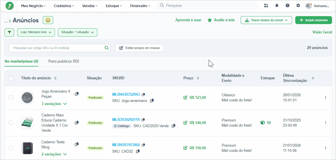This screenshot has height=160, width=336.
Task: Click the Catálogo badge on MLB3930292119
Action: point(121,126)
